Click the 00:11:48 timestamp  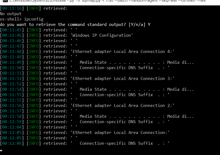coord(12,52)
